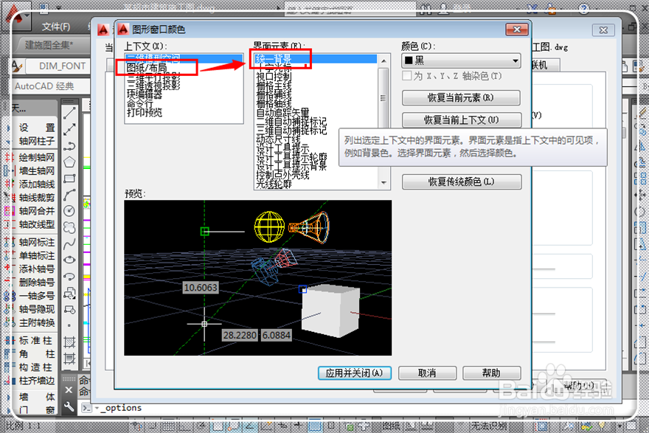
Task: Expand the 轴网柱子 menu group
Action: point(37,141)
